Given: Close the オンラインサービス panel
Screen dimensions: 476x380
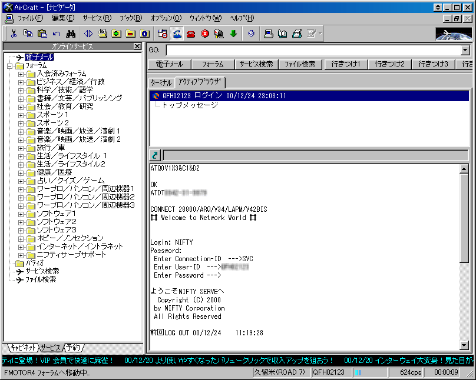Looking at the screenshot, I should pyautogui.click(x=137, y=46).
